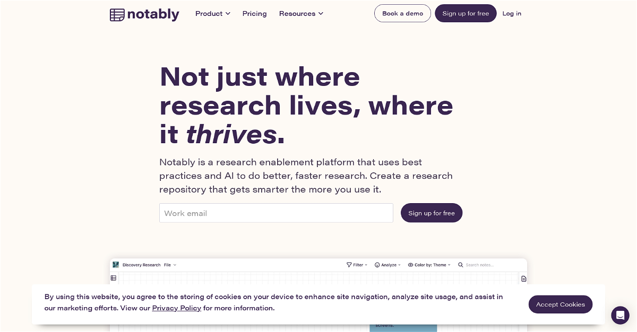Click the Notably logo icon
The height and width of the screenshot is (332, 637).
coord(117,14)
